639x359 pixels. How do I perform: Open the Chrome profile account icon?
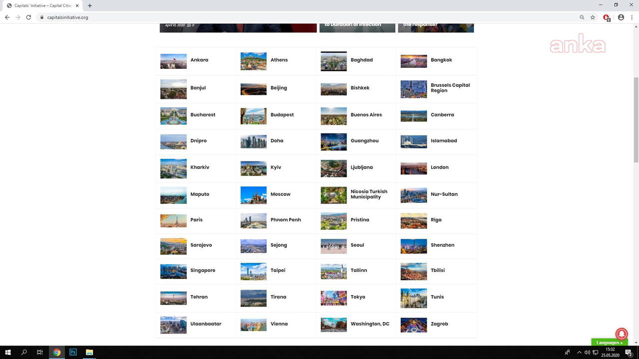[621, 17]
